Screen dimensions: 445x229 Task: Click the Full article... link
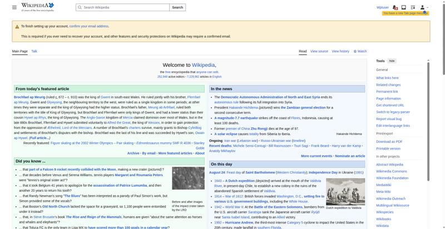pos(39,138)
